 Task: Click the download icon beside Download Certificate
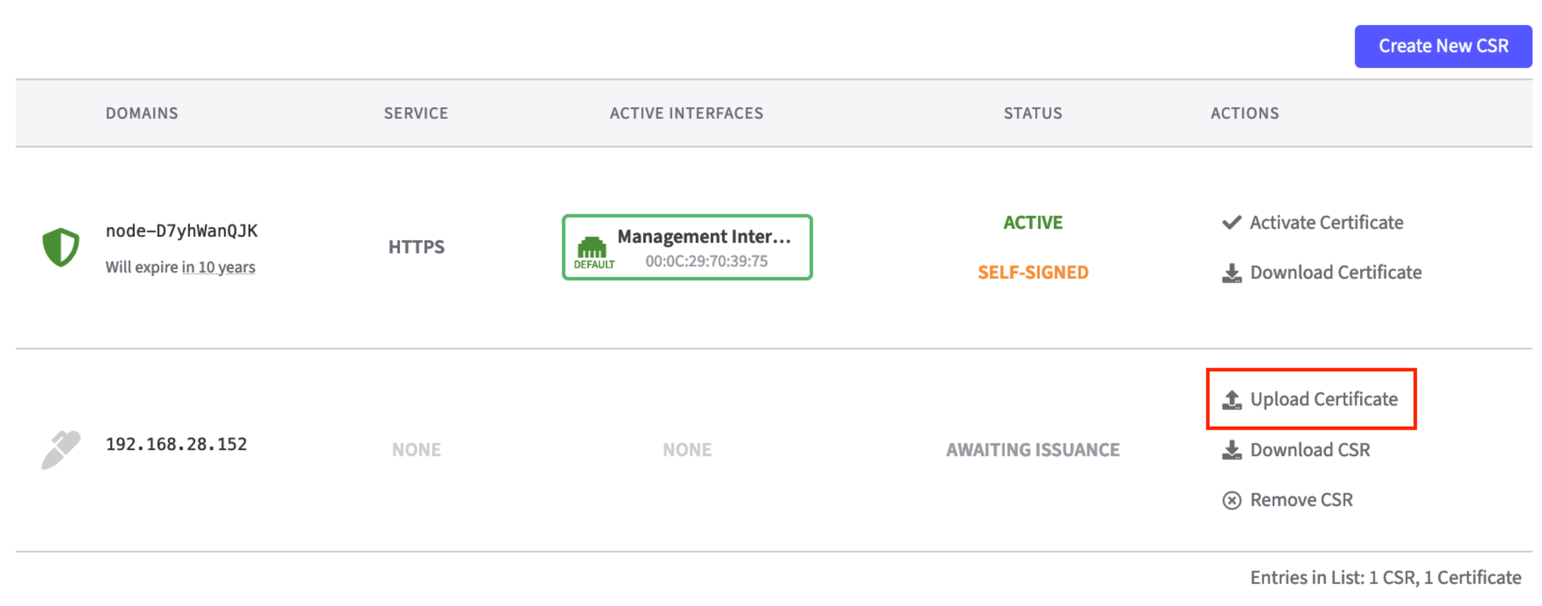click(1231, 273)
